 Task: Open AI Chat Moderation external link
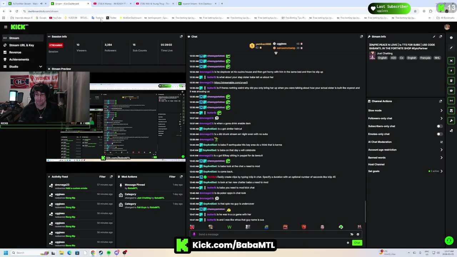(441, 142)
